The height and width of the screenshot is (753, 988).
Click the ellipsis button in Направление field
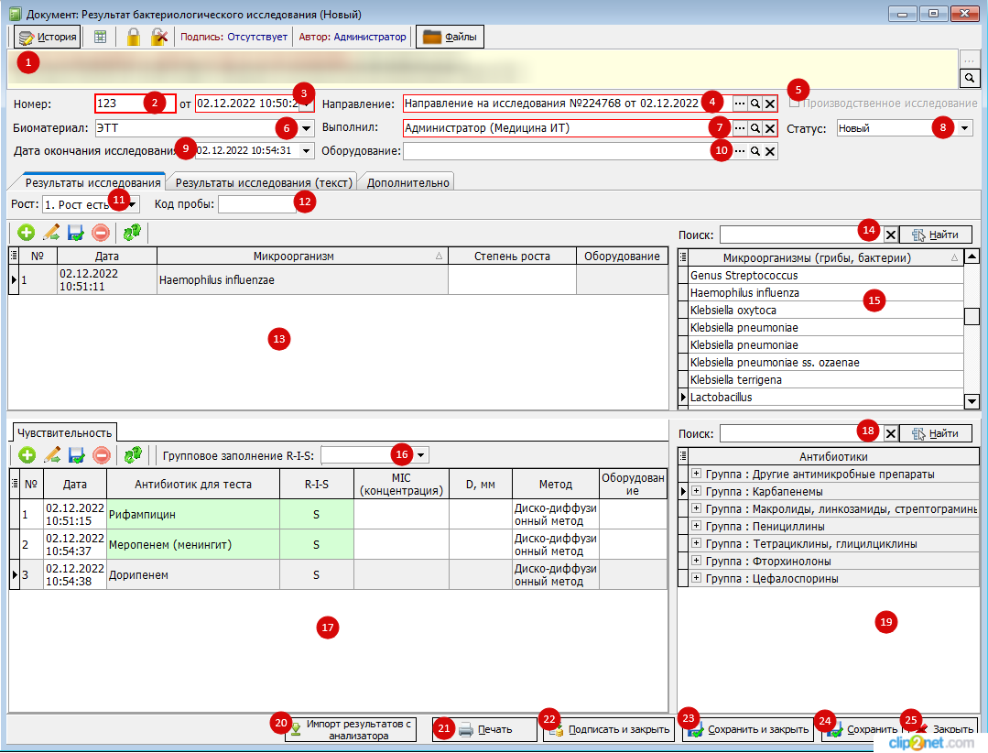click(x=740, y=104)
